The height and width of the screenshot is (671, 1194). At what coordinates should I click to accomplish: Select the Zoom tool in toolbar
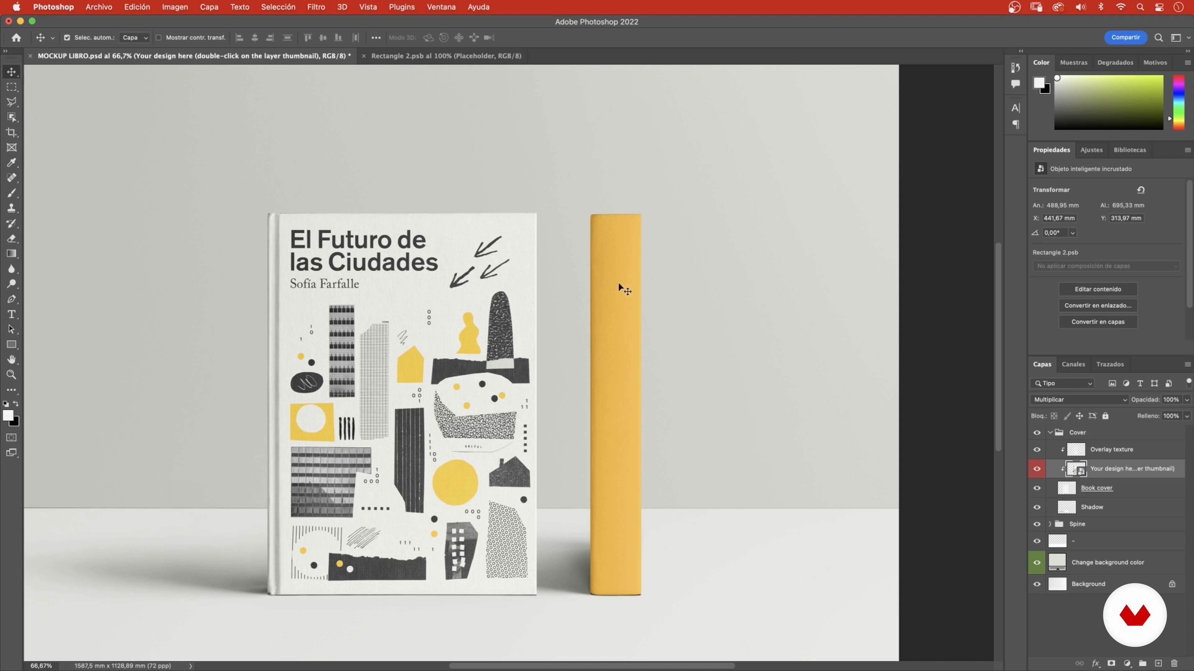point(12,375)
